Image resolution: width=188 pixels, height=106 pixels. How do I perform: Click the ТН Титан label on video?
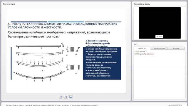(159, 37)
